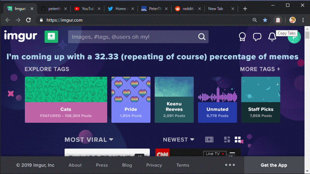Minimize the CNN Live TV widget
This screenshot has width=310, height=174.
pyautogui.click(x=232, y=153)
